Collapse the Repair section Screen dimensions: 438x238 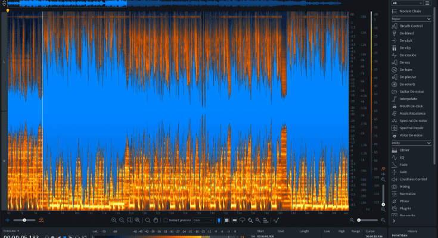(428, 18)
